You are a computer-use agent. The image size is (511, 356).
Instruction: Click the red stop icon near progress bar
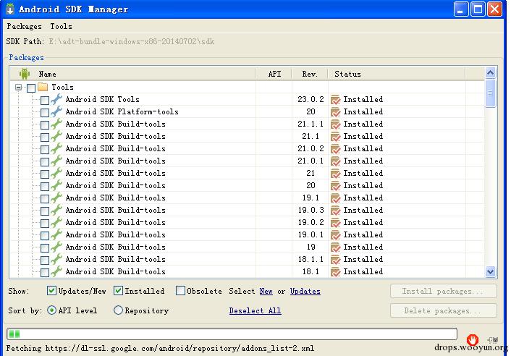pos(472,339)
